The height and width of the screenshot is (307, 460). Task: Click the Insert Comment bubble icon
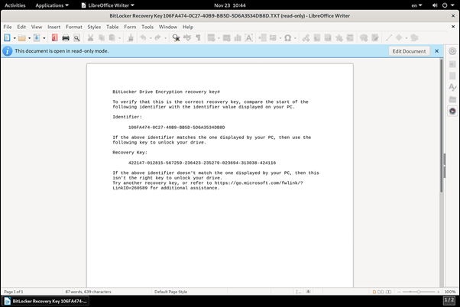[364, 38]
